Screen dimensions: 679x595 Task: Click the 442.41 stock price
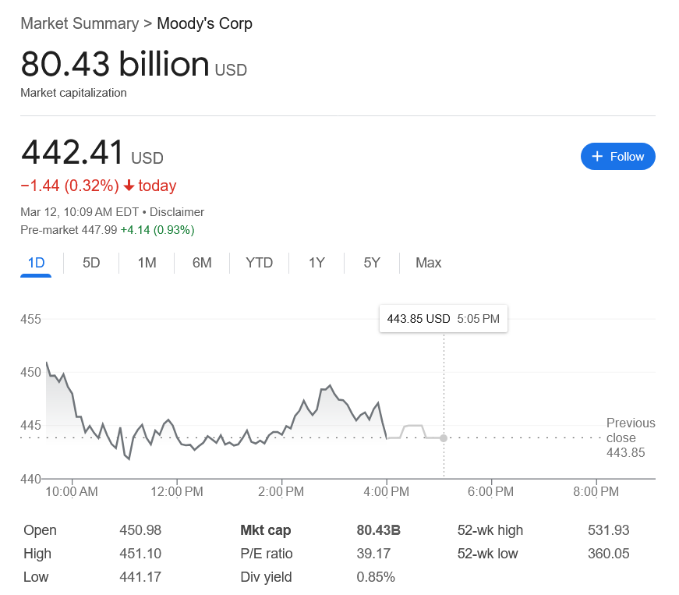point(72,152)
